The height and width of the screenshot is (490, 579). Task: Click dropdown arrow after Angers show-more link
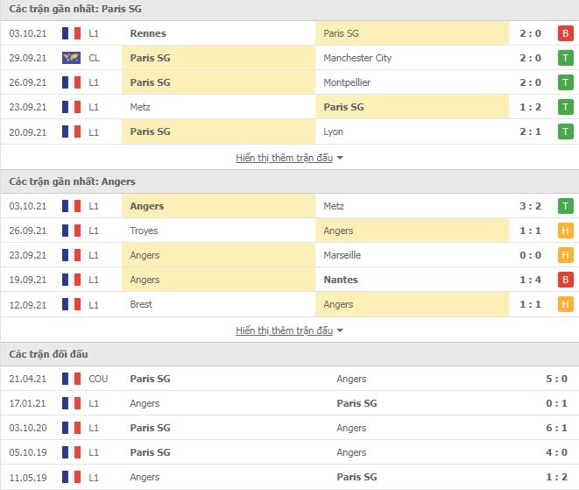340,330
